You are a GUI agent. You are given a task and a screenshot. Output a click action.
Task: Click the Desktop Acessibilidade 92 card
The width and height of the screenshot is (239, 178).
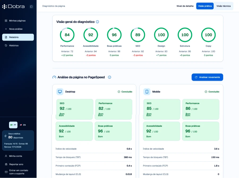[x=74, y=131]
